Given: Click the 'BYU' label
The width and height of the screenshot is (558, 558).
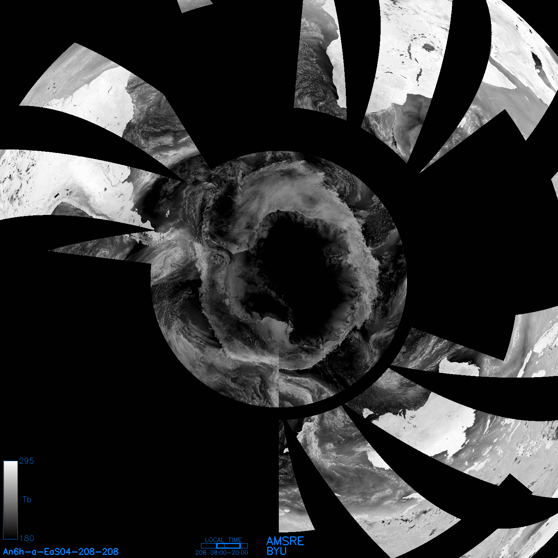Looking at the screenshot, I should coord(276,551).
